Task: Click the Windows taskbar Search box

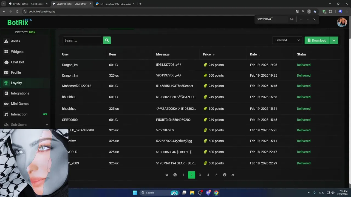Action: pyautogui.click(x=159, y=193)
